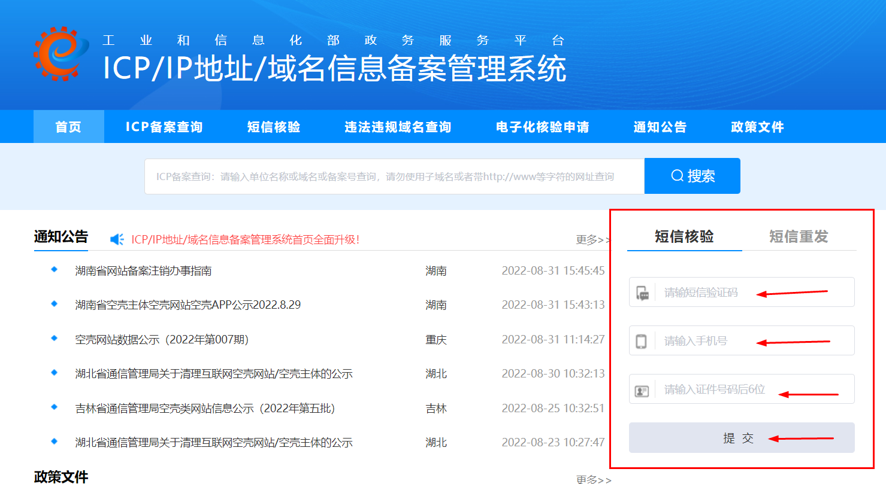This screenshot has width=886, height=484.
Task: Open 政策文件 in navigation bar
Action: pos(758,127)
